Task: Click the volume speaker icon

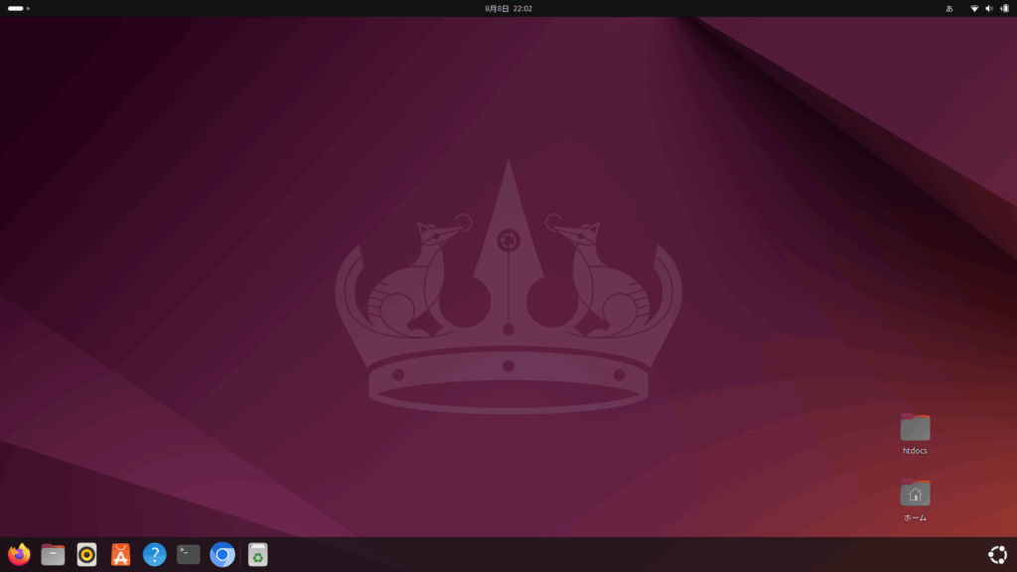Action: [989, 8]
